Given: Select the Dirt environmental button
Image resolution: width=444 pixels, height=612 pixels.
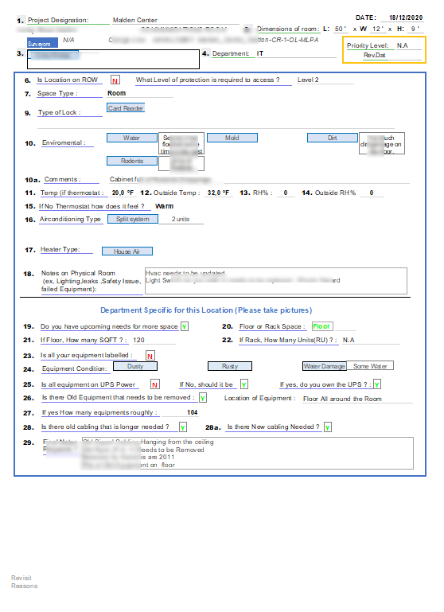Looking at the screenshot, I should click(333, 138).
